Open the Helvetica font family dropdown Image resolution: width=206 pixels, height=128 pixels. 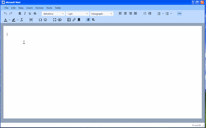pos(53,14)
